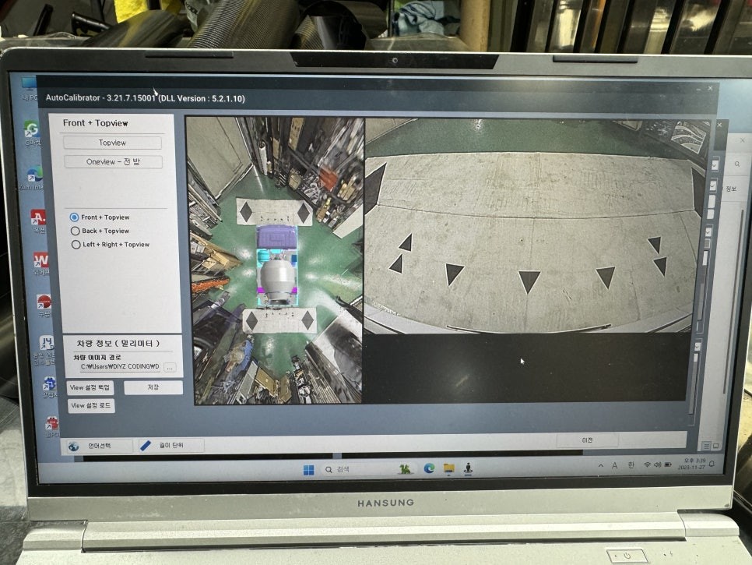752x565 pixels.
Task: Click the Oneview - 전방 button
Action: [113, 162]
